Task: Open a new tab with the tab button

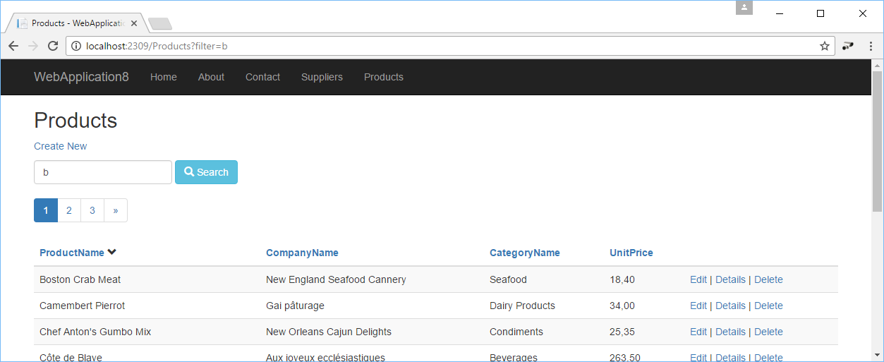Action: pos(160,24)
